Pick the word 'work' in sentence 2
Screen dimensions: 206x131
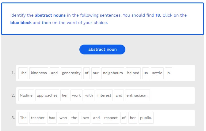coord(76,96)
